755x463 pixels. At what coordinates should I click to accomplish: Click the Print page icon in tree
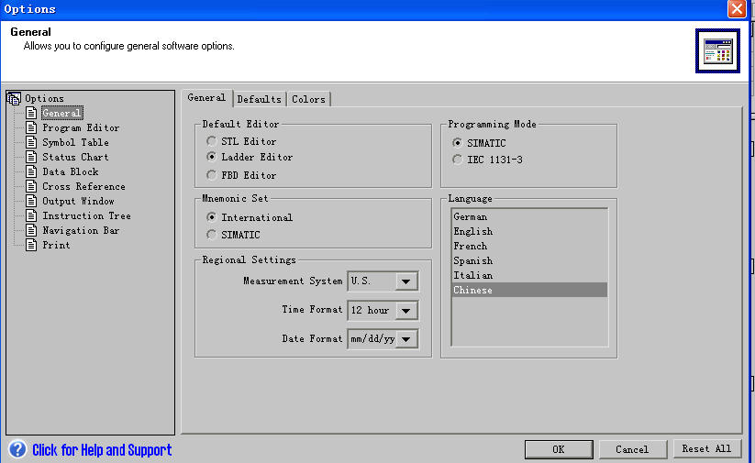(x=31, y=245)
